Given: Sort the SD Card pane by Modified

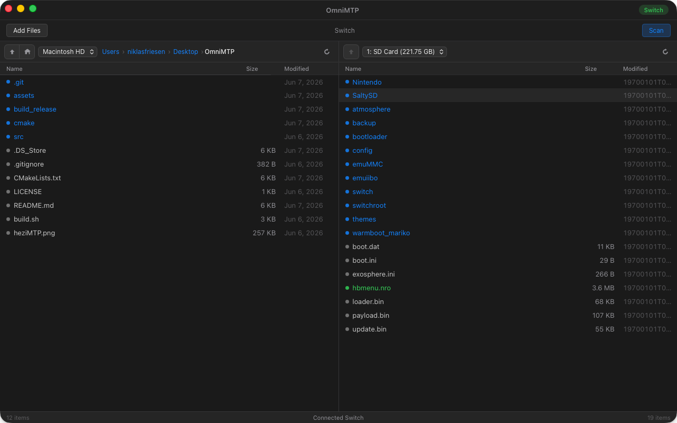Looking at the screenshot, I should pos(635,69).
